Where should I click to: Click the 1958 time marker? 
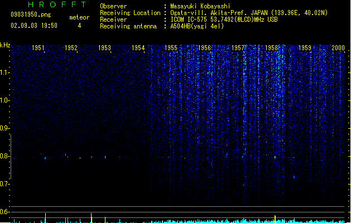pos(271,48)
